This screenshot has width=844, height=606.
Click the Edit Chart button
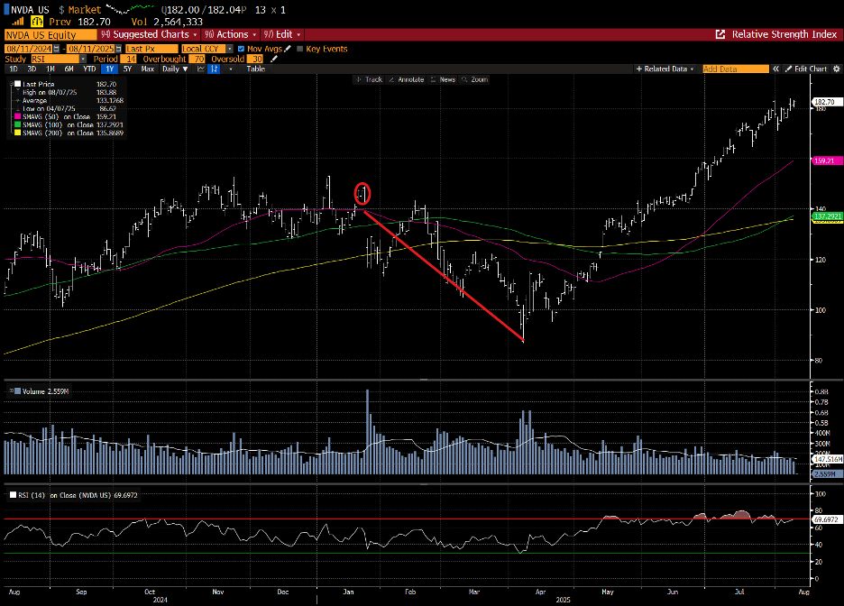806,69
